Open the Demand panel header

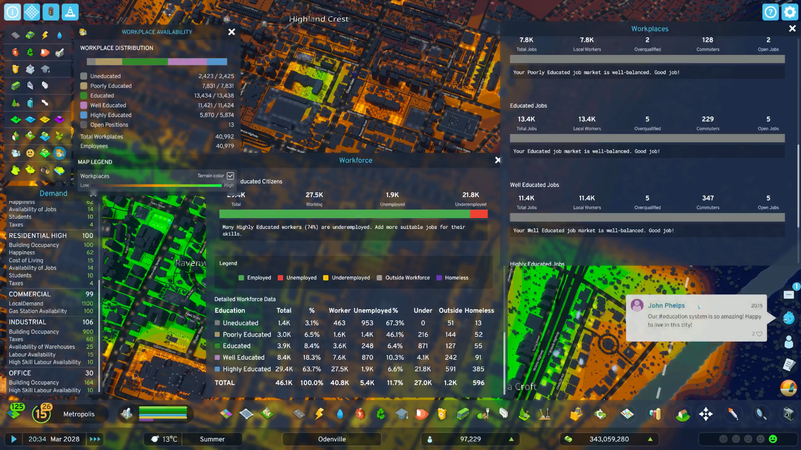pyautogui.click(x=53, y=193)
